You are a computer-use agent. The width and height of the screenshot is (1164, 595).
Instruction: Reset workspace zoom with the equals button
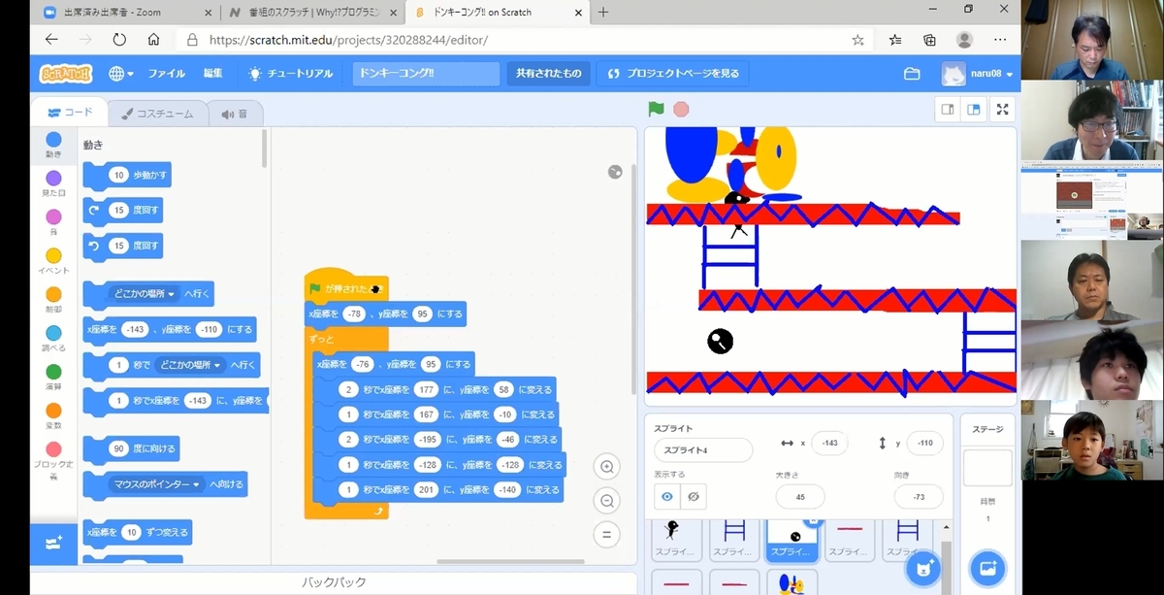(x=607, y=535)
